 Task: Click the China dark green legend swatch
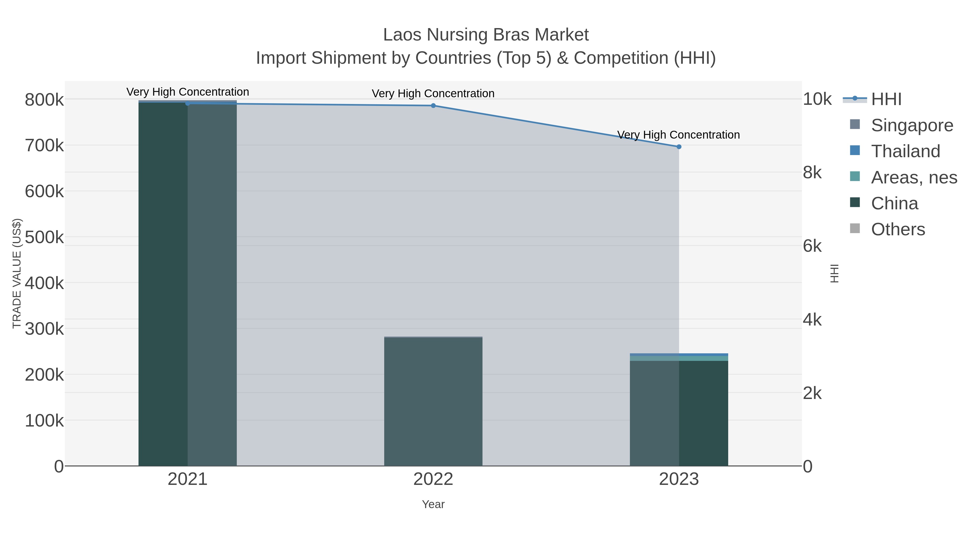coord(855,202)
